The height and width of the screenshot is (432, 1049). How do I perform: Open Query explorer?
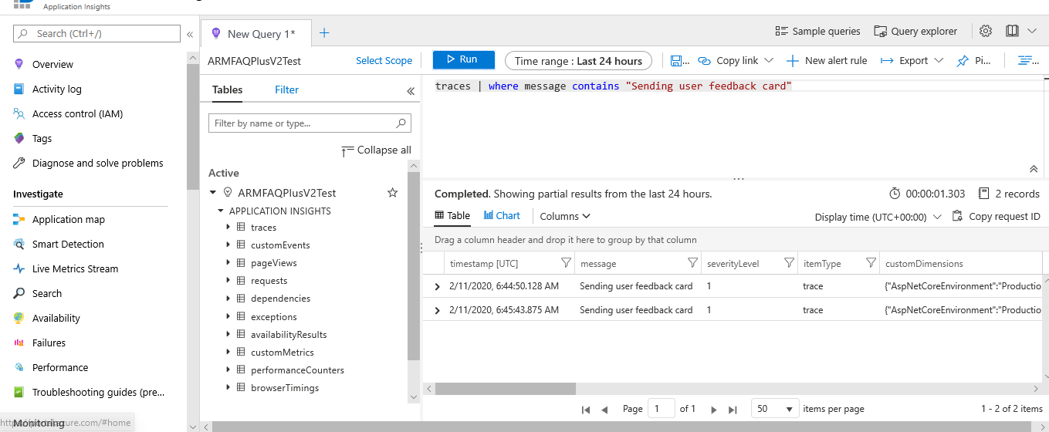(x=915, y=32)
